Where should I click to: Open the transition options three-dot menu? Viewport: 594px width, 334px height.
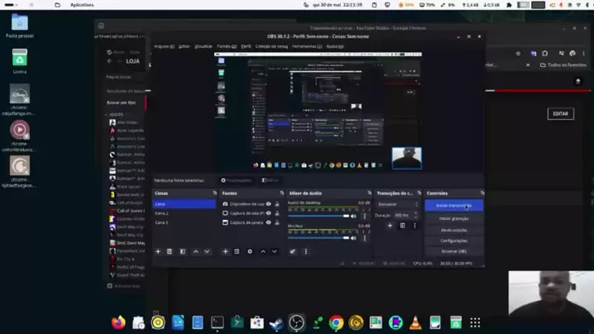point(414,226)
